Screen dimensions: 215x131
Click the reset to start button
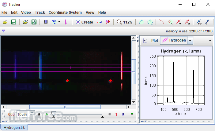(x=39, y=114)
